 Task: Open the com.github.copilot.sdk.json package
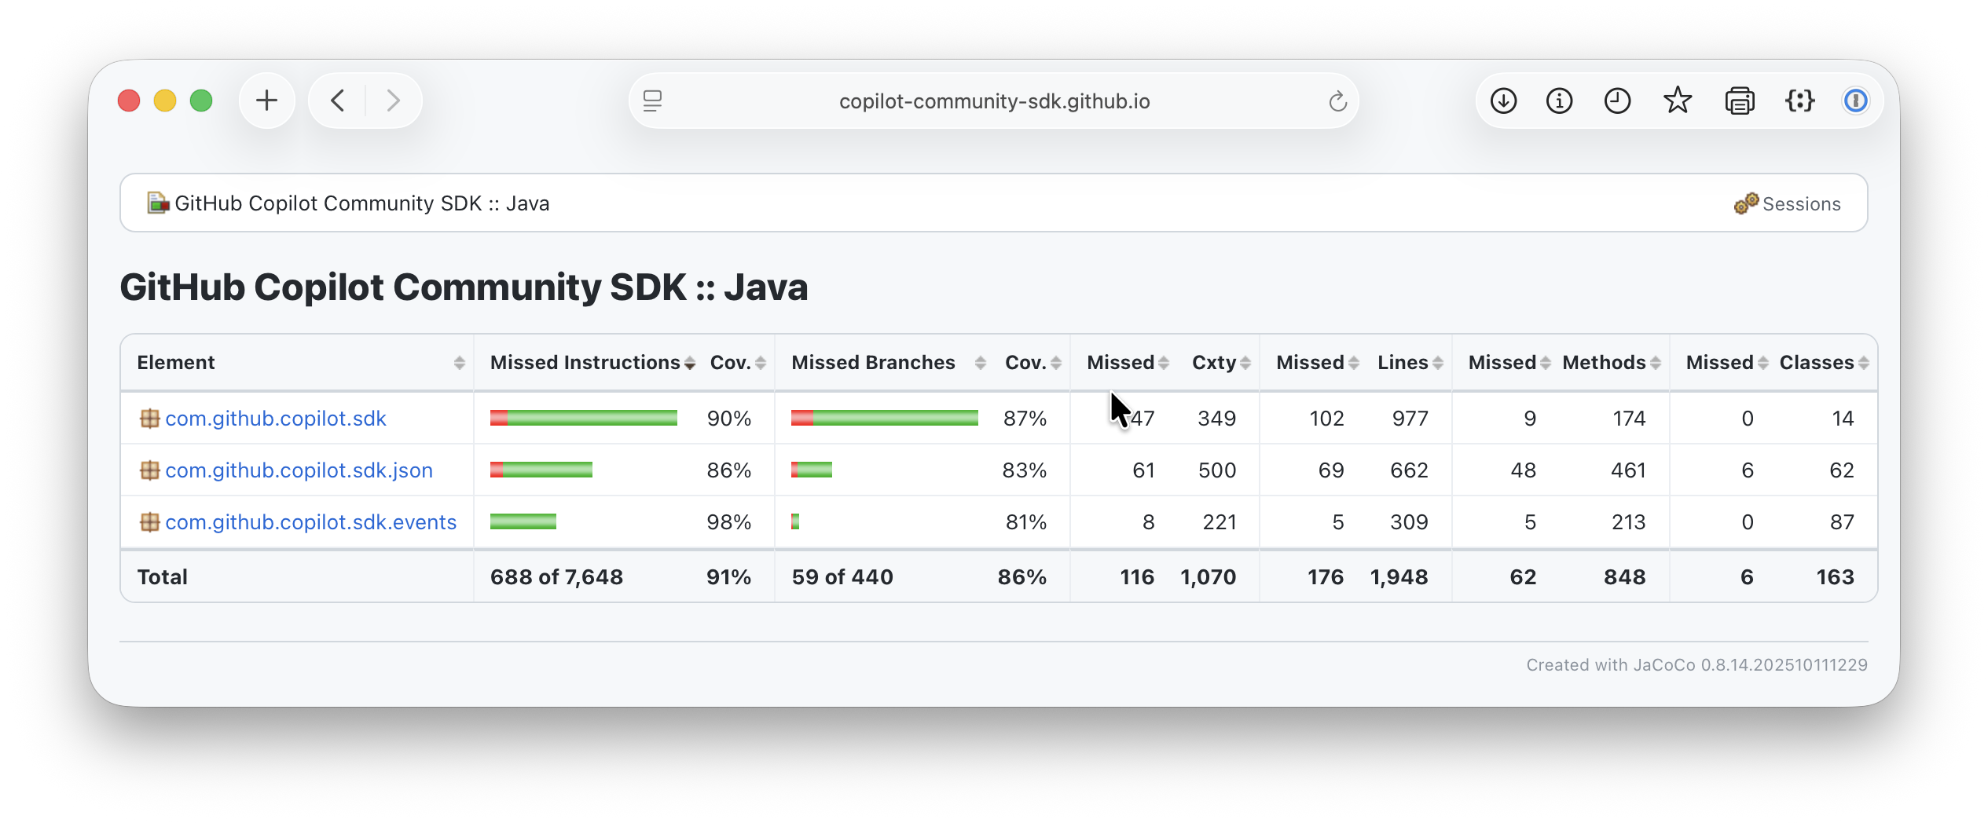[299, 470]
